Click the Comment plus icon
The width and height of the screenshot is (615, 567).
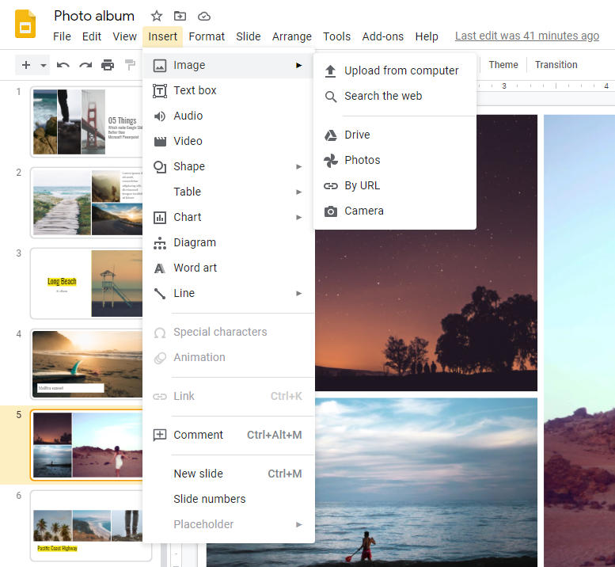click(x=160, y=435)
